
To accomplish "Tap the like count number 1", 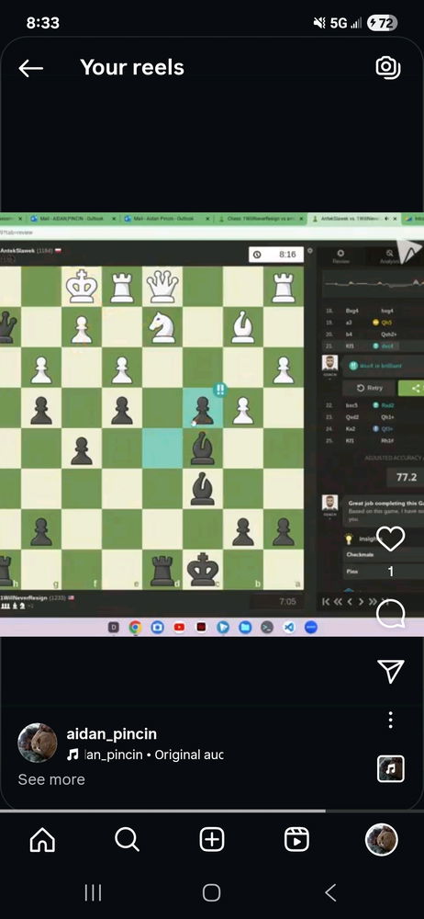I will click(x=391, y=572).
